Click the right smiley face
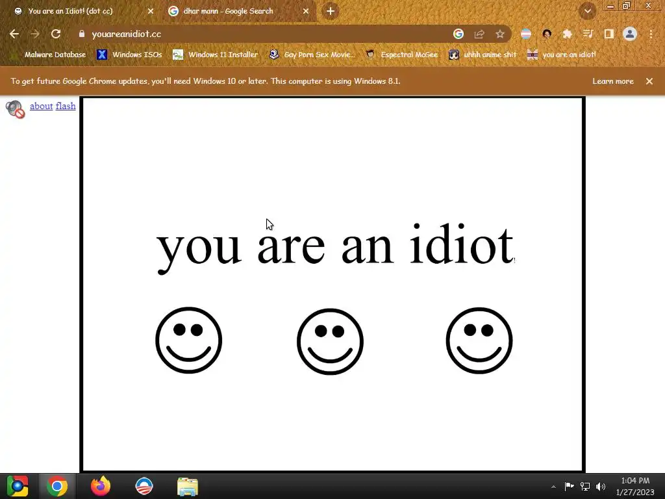 pyautogui.click(x=479, y=340)
